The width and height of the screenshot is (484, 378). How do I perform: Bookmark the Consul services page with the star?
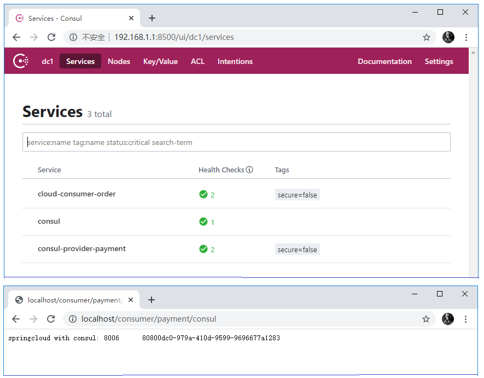click(x=426, y=37)
